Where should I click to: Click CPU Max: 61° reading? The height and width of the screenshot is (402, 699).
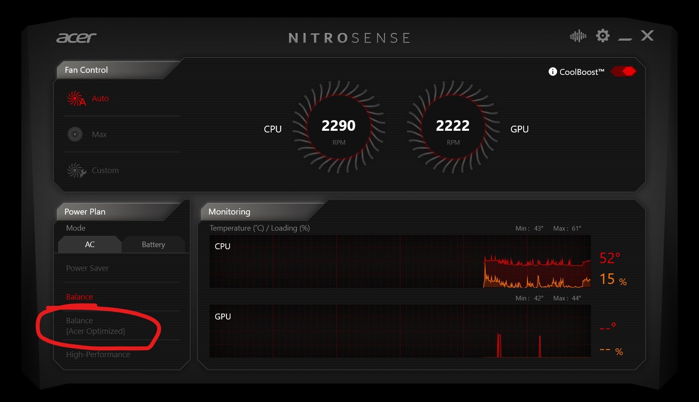[567, 229]
